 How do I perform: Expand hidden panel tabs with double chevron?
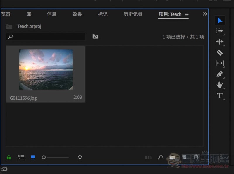coord(205,14)
